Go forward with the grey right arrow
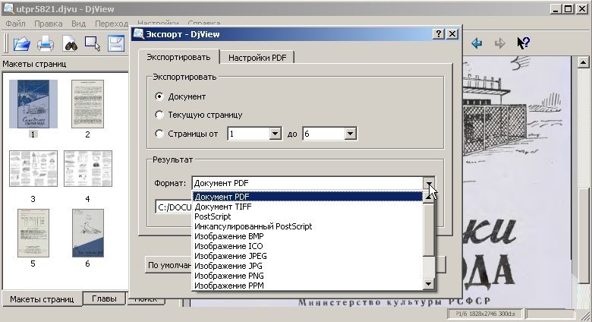Screen dimensions: 592x322 500,43
